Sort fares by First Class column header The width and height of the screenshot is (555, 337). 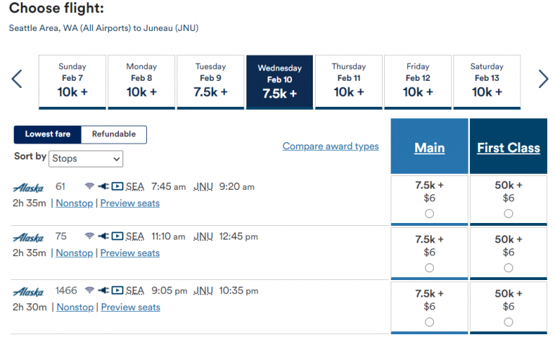(x=508, y=148)
